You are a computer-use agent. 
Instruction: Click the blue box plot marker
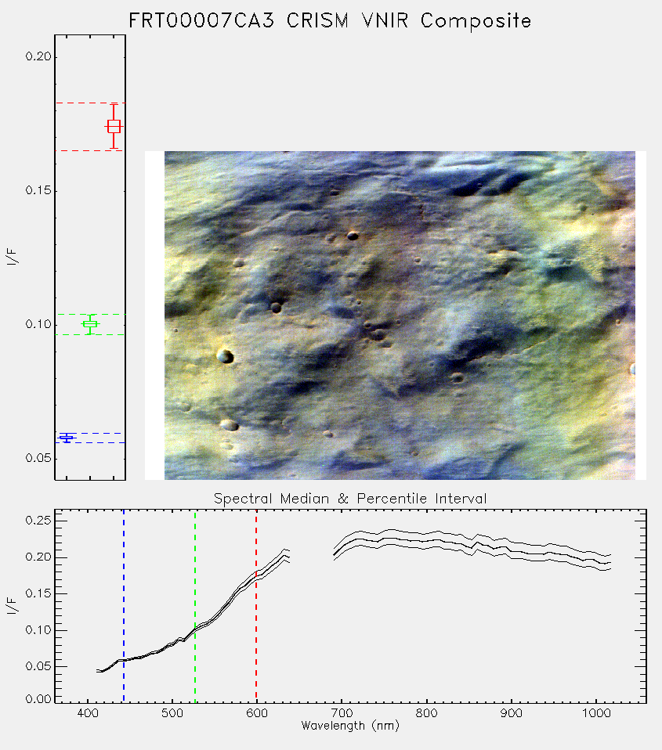coord(67,438)
